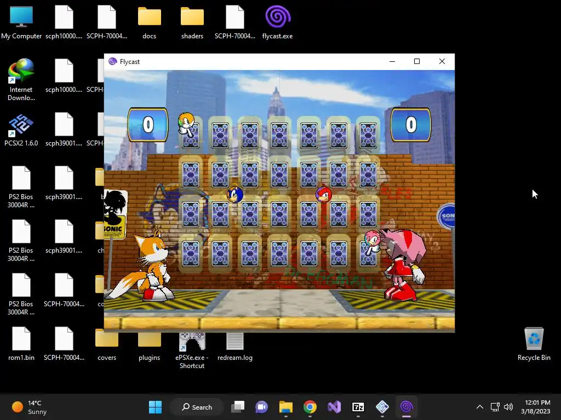Maximize the Flycast window

(x=417, y=61)
